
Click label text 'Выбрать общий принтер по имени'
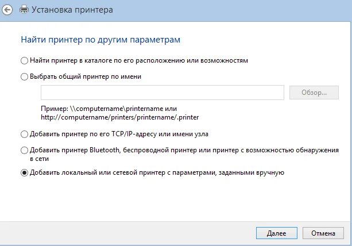[86, 76]
